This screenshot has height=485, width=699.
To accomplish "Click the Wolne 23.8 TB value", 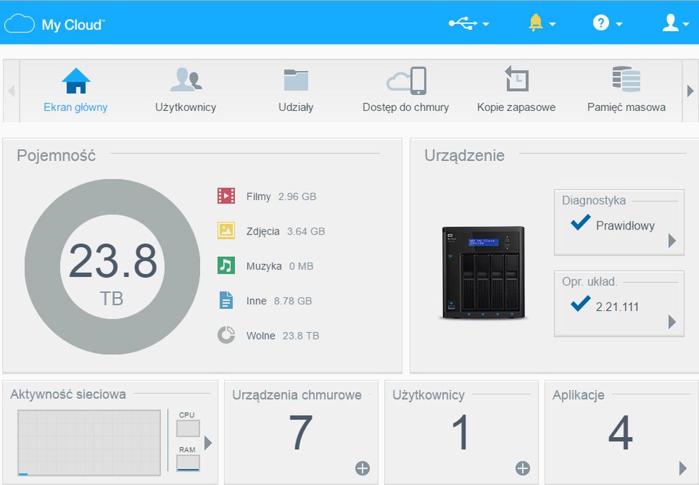I will pyautogui.click(x=301, y=336).
